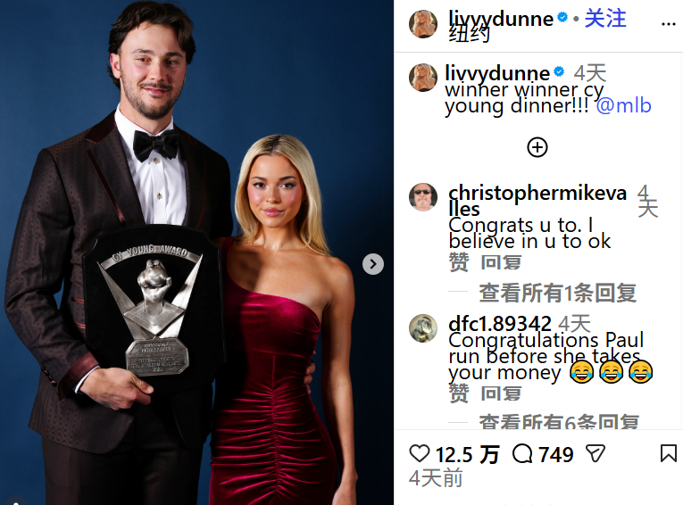Screen dimensions: 683x505
Task: Open 纽约 location link
Action: pos(469,34)
